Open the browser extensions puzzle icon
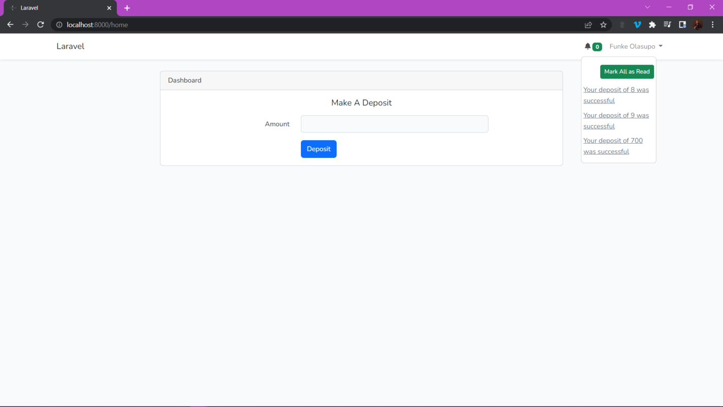 pyautogui.click(x=652, y=24)
